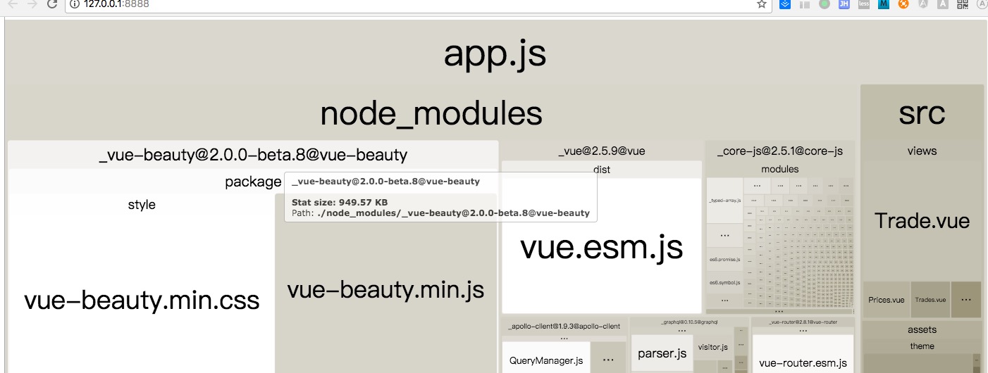Click the _vue-beauty@2.0.0-beta.8@vue-beauty block header
This screenshot has width=988, height=373.
tap(253, 155)
